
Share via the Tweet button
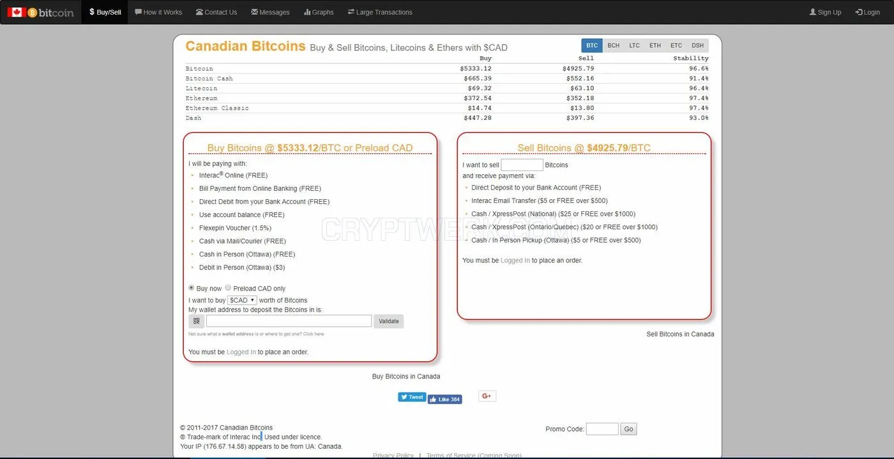coord(412,397)
